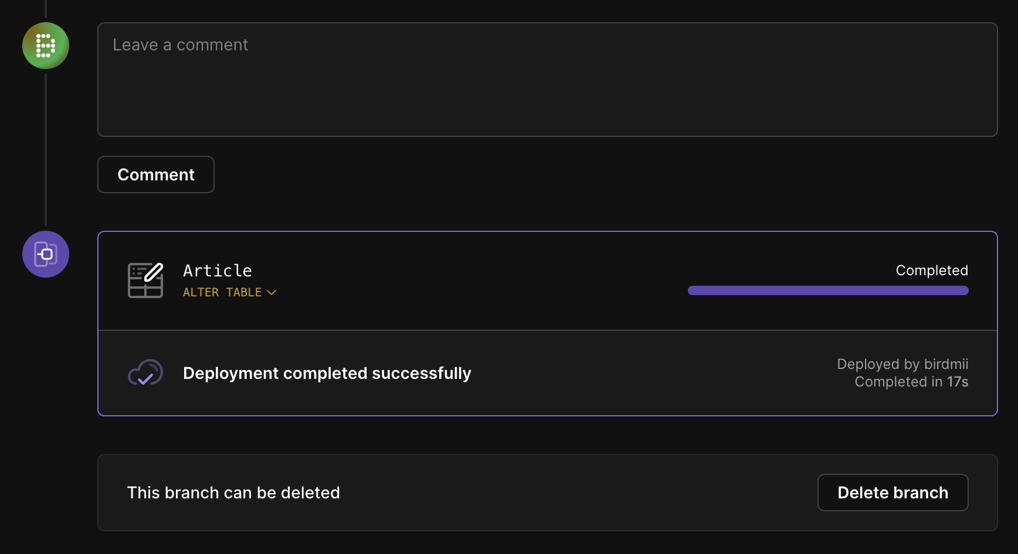This screenshot has width=1018, height=554.
Task: Click the completed purple progress bar
Action: (x=828, y=290)
